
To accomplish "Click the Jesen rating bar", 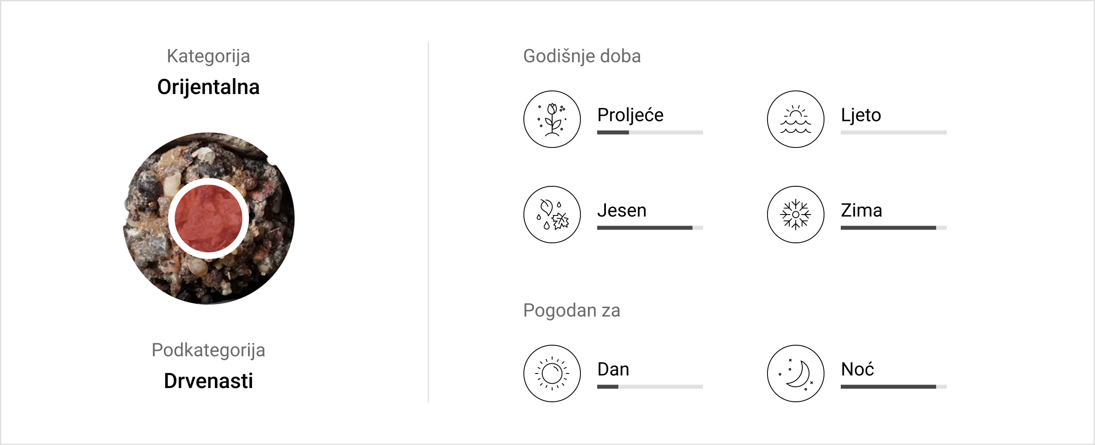I will [650, 228].
